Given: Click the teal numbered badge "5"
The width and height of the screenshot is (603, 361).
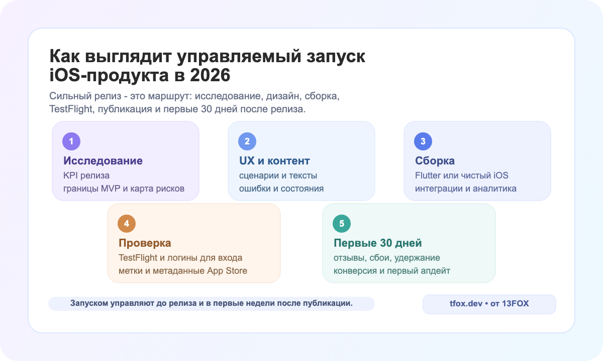Looking at the screenshot, I should click(x=342, y=224).
